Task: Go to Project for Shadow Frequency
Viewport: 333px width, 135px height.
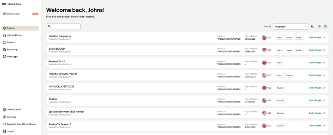Action: (317, 38)
